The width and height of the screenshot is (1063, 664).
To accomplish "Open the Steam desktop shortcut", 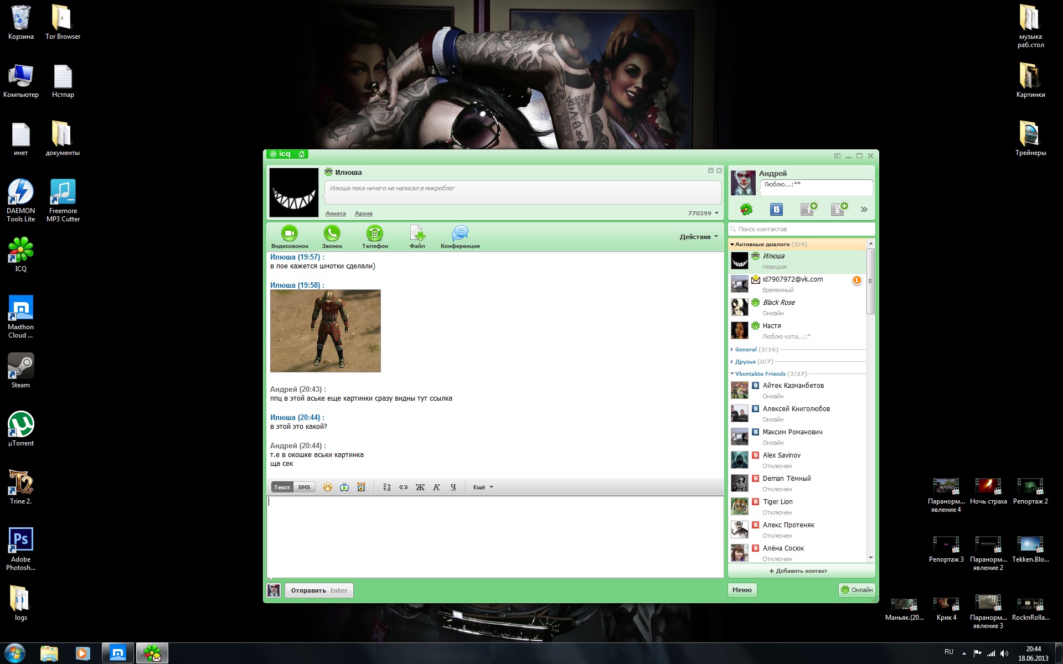I will 21,371.
